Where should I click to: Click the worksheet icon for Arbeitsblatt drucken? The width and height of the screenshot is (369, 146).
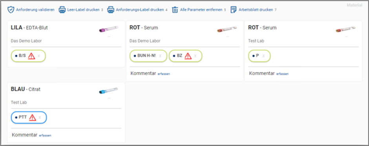coord(234,10)
